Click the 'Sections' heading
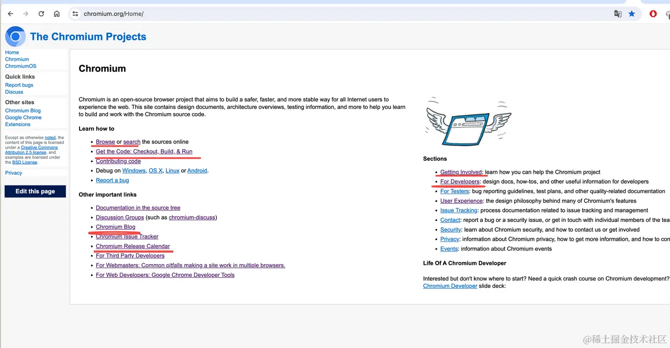This screenshot has width=670, height=348. point(435,159)
